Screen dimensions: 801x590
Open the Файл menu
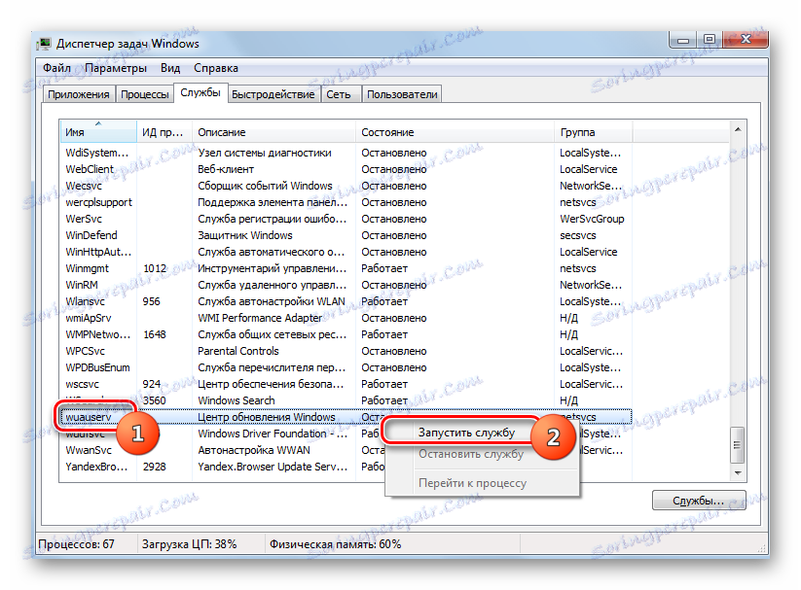click(x=56, y=68)
